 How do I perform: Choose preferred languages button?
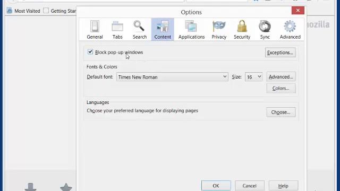[281, 112]
